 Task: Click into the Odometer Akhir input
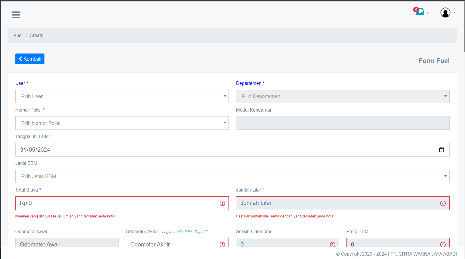(171, 244)
